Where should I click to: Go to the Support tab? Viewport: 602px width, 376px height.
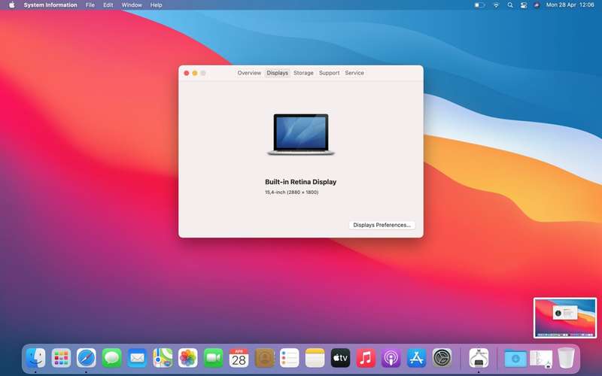pyautogui.click(x=329, y=73)
